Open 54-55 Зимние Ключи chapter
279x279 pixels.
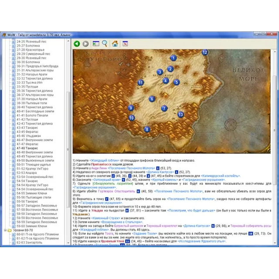(x=32, y=193)
